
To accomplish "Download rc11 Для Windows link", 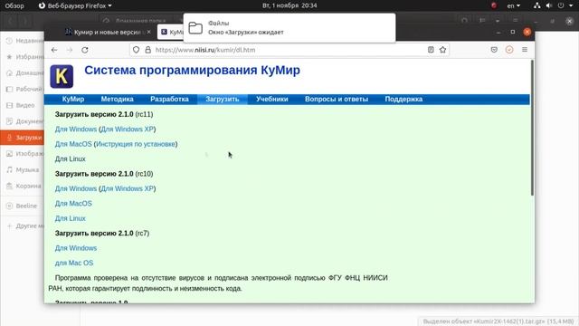I will 76,129.
